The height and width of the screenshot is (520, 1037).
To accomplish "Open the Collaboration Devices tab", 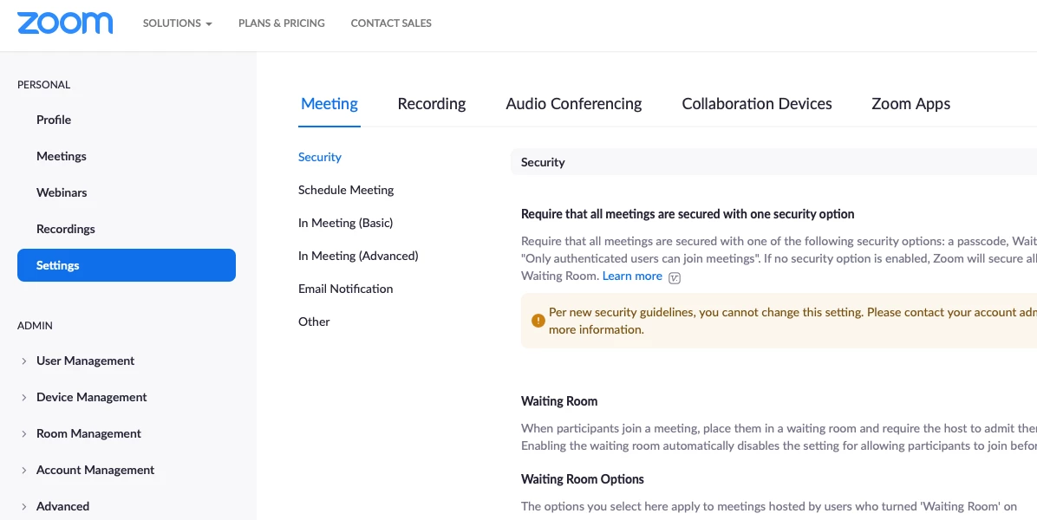I will (x=757, y=104).
